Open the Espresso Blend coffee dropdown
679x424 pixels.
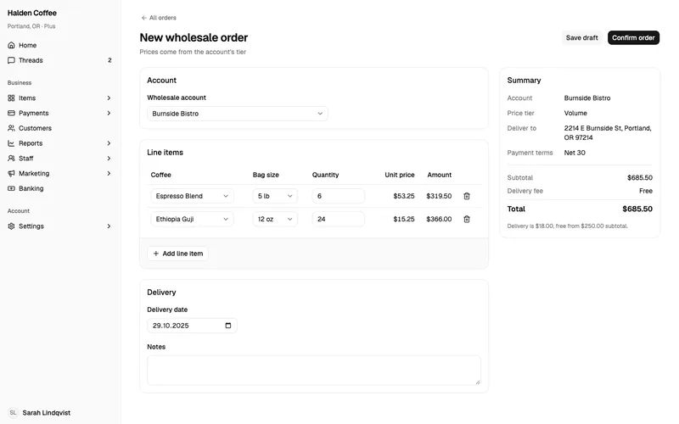tap(192, 196)
